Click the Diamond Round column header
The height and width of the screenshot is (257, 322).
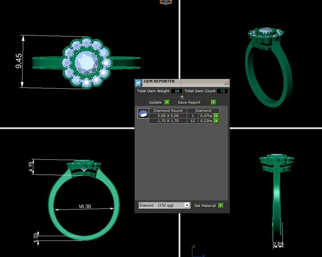coord(168,110)
